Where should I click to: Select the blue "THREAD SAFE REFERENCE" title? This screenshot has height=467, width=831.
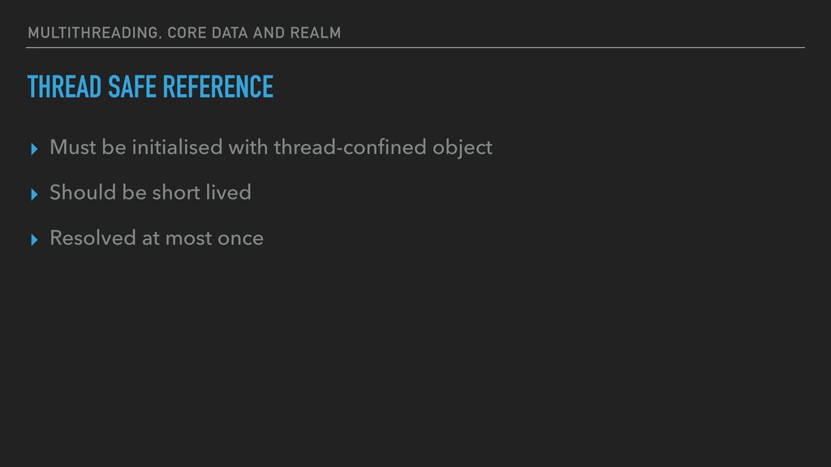point(150,87)
